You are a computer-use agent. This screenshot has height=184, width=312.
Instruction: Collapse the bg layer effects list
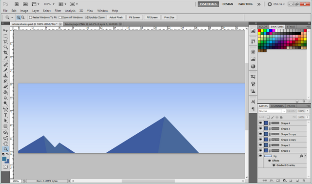tap(306, 156)
